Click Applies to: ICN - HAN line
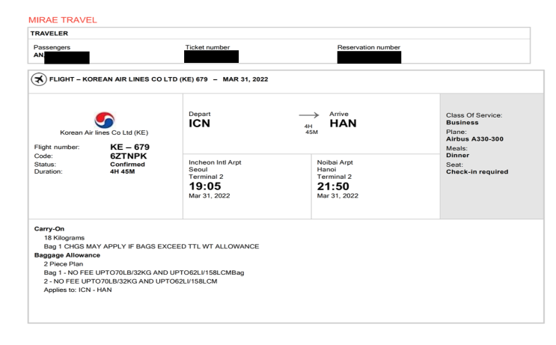Screen dimensions: 556x345 click(x=78, y=290)
